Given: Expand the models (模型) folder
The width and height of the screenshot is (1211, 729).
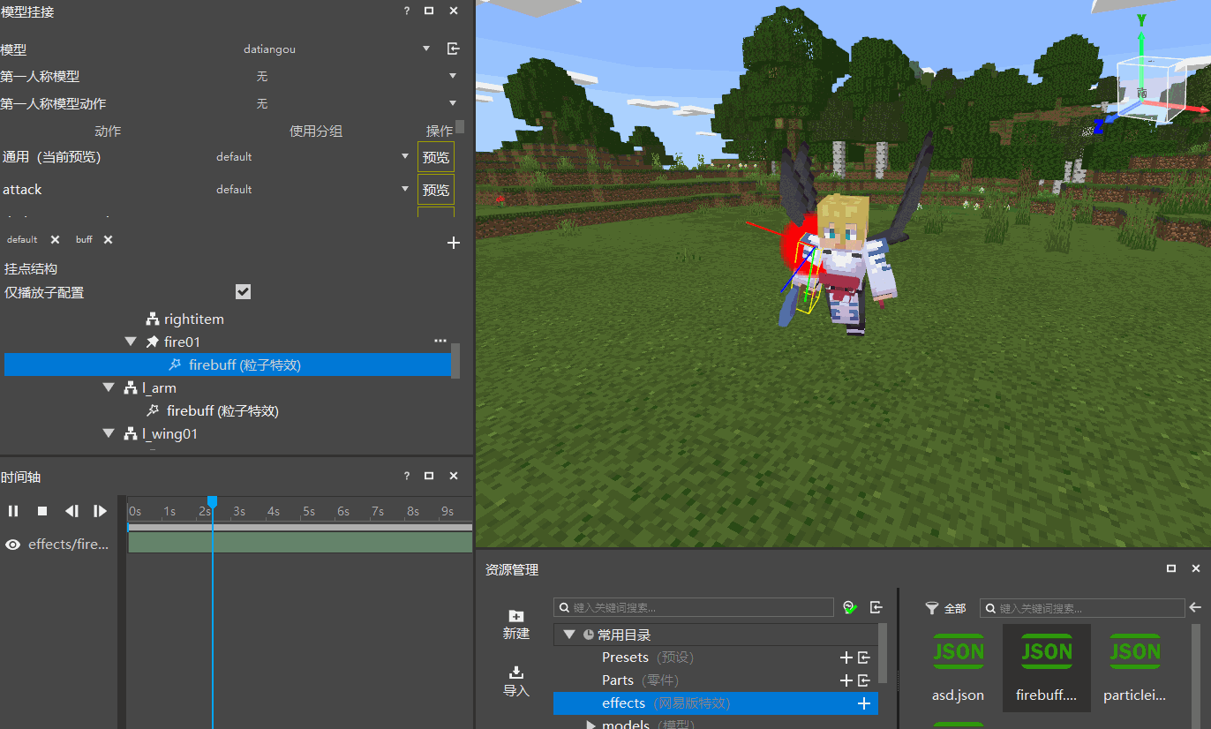Looking at the screenshot, I should pos(591,725).
